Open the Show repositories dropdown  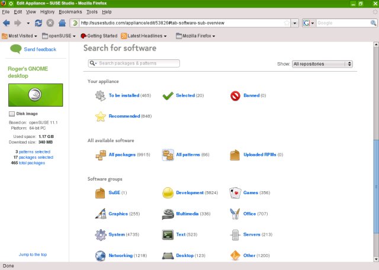[323, 64]
